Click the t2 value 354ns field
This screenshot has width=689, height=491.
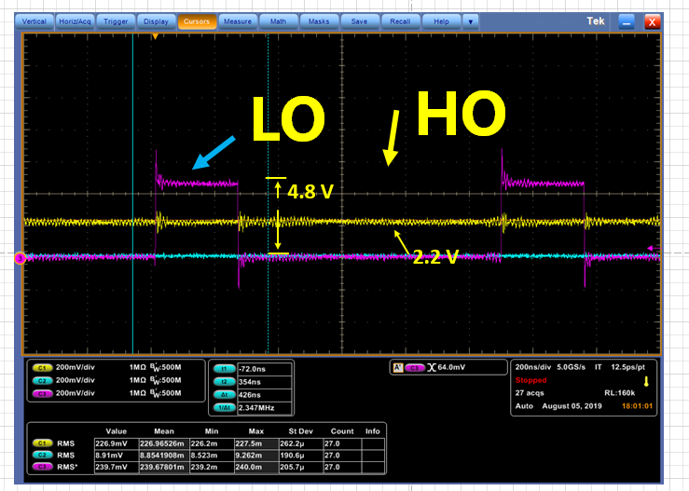265,382
